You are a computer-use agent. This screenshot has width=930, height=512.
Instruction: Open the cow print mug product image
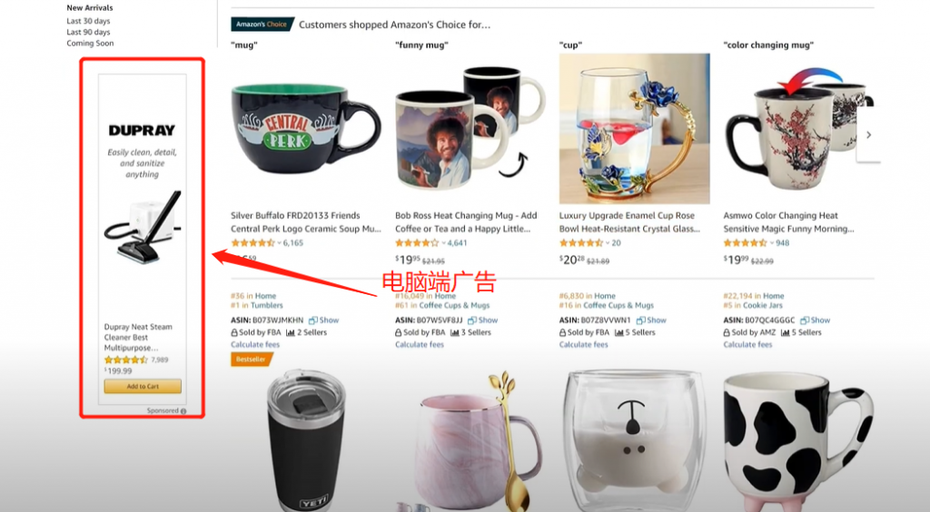coord(797,441)
